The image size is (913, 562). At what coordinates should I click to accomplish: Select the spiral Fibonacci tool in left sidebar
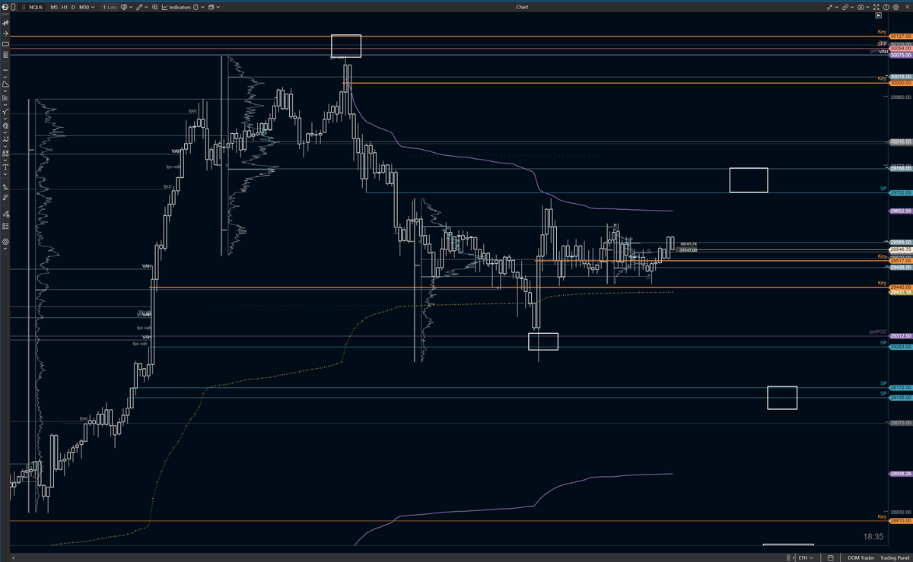(6, 125)
